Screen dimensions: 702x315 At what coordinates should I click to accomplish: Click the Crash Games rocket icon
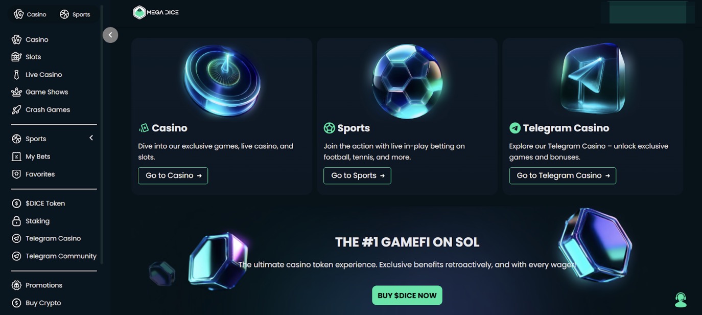(x=16, y=110)
